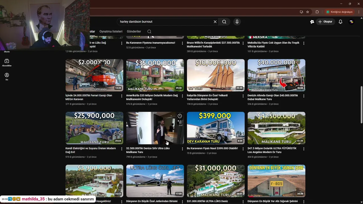
Task: Switch to the Oynatma listeleri tab
Action: click(x=111, y=31)
